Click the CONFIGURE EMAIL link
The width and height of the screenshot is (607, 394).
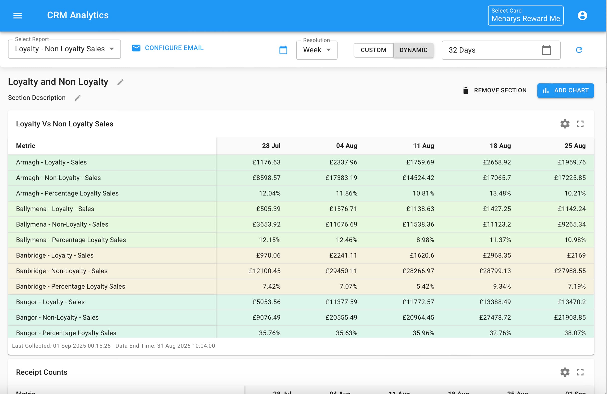[x=174, y=48]
